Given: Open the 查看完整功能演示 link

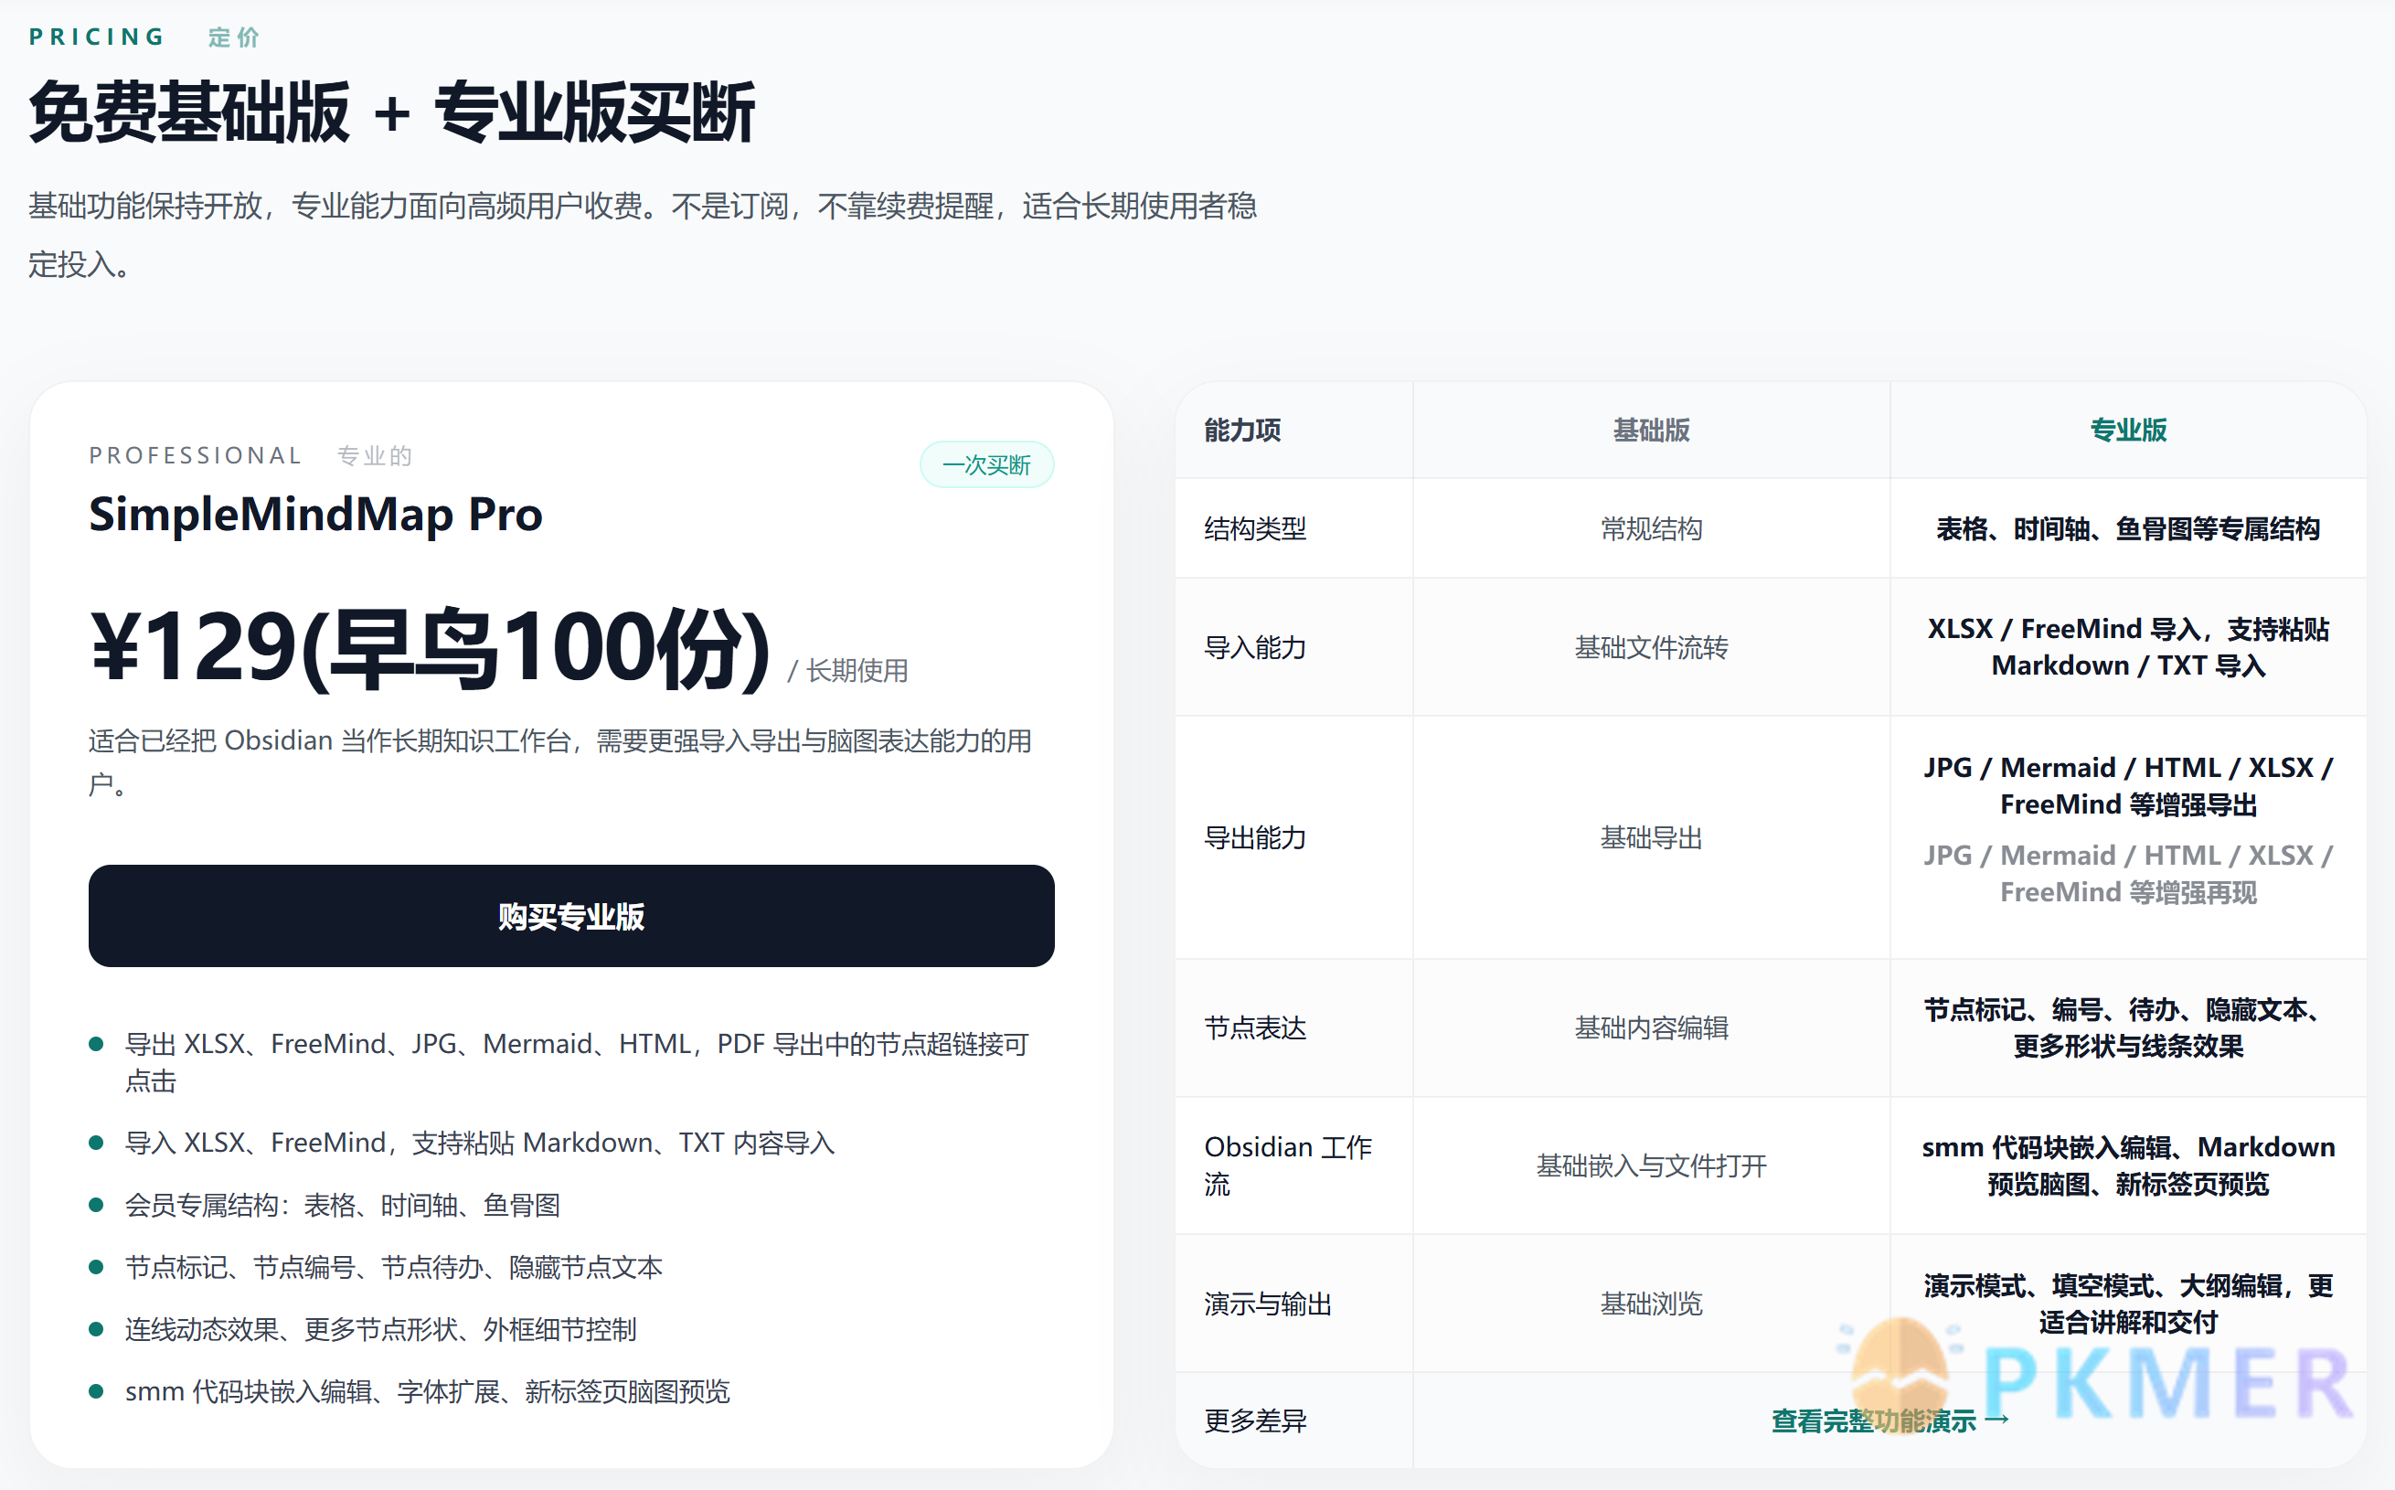Looking at the screenshot, I should pyautogui.click(x=1889, y=1420).
